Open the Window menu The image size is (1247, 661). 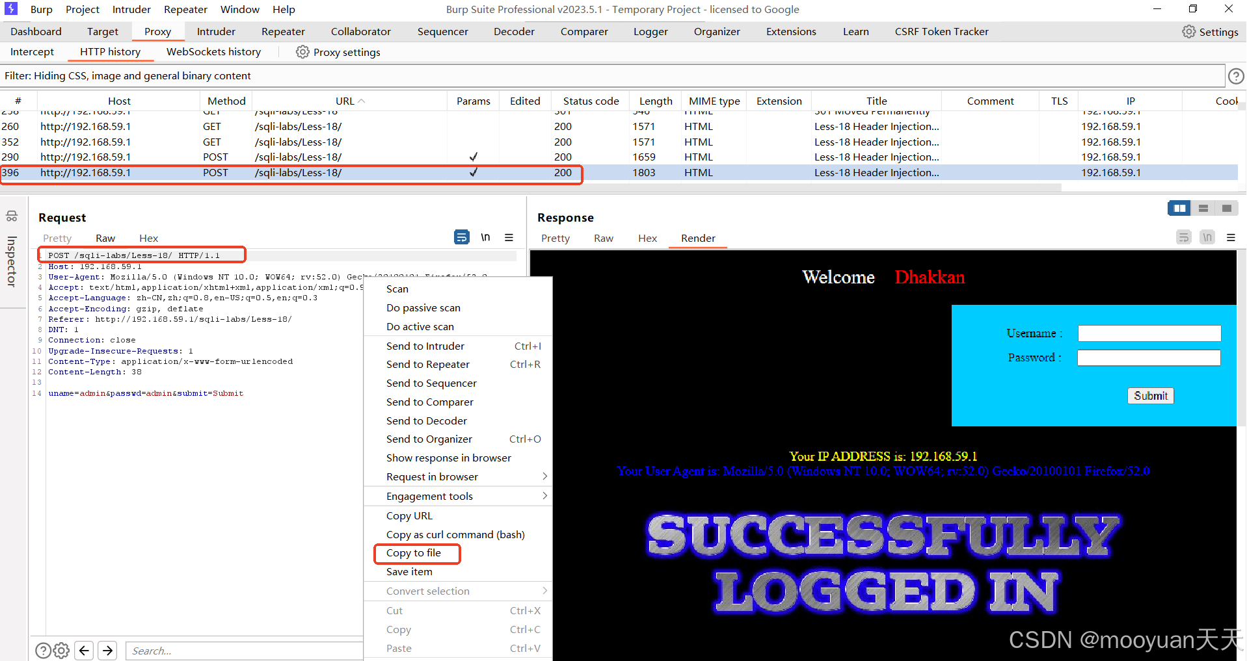coord(240,9)
